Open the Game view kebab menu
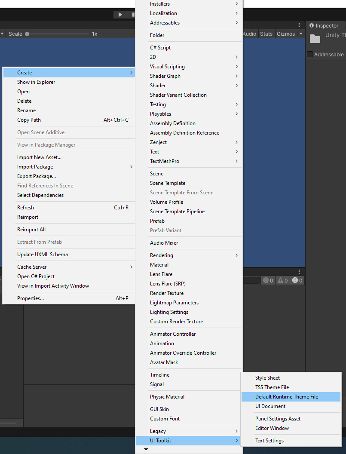Viewport: 346px width, 454px height. tap(299, 25)
